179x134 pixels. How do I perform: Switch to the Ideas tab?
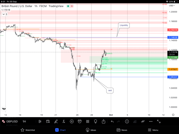click(x=91, y=130)
